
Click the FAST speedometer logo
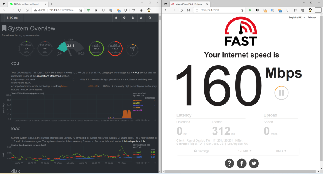click(x=241, y=31)
